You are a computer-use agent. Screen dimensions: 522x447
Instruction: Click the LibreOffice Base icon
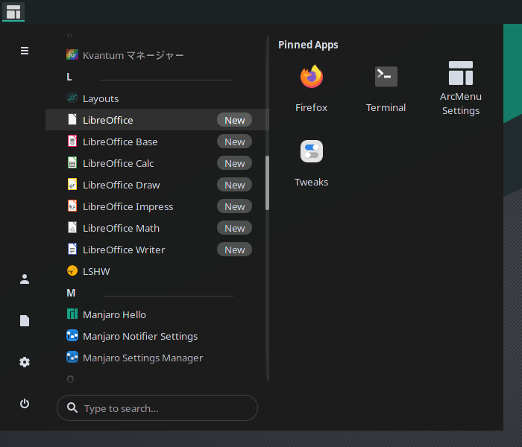72,141
